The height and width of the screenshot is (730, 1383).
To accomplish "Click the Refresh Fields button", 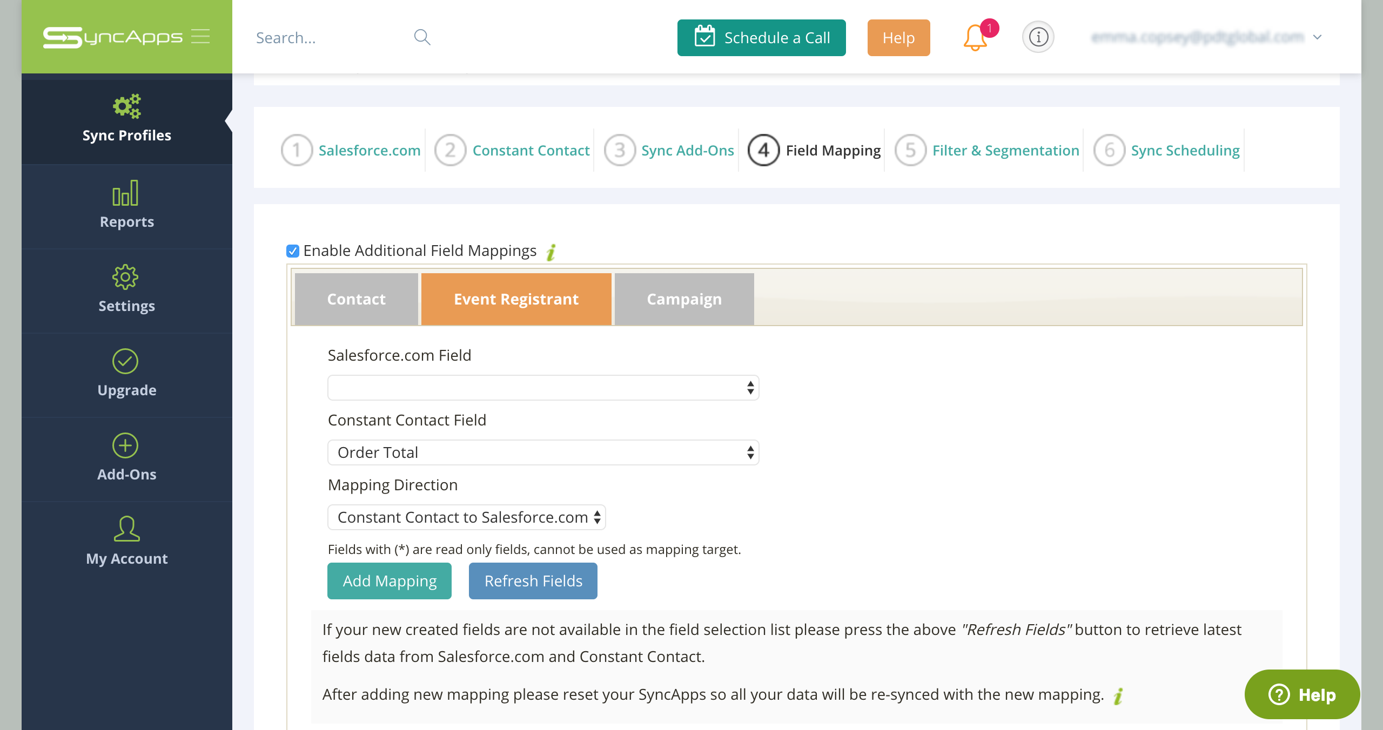I will (x=533, y=581).
